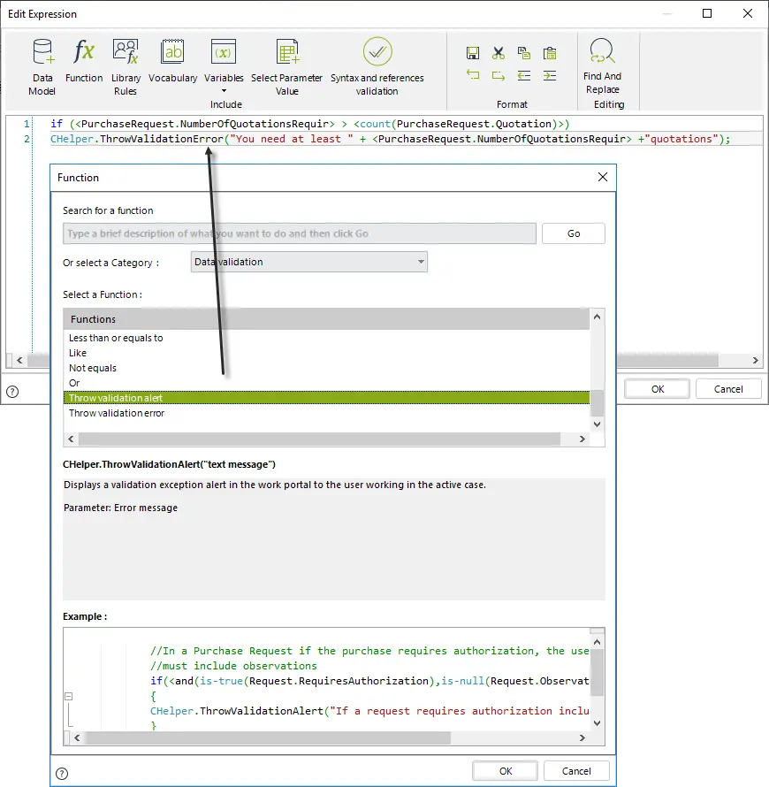Close the Function dialog
This screenshot has width=769, height=787.
pos(603,177)
